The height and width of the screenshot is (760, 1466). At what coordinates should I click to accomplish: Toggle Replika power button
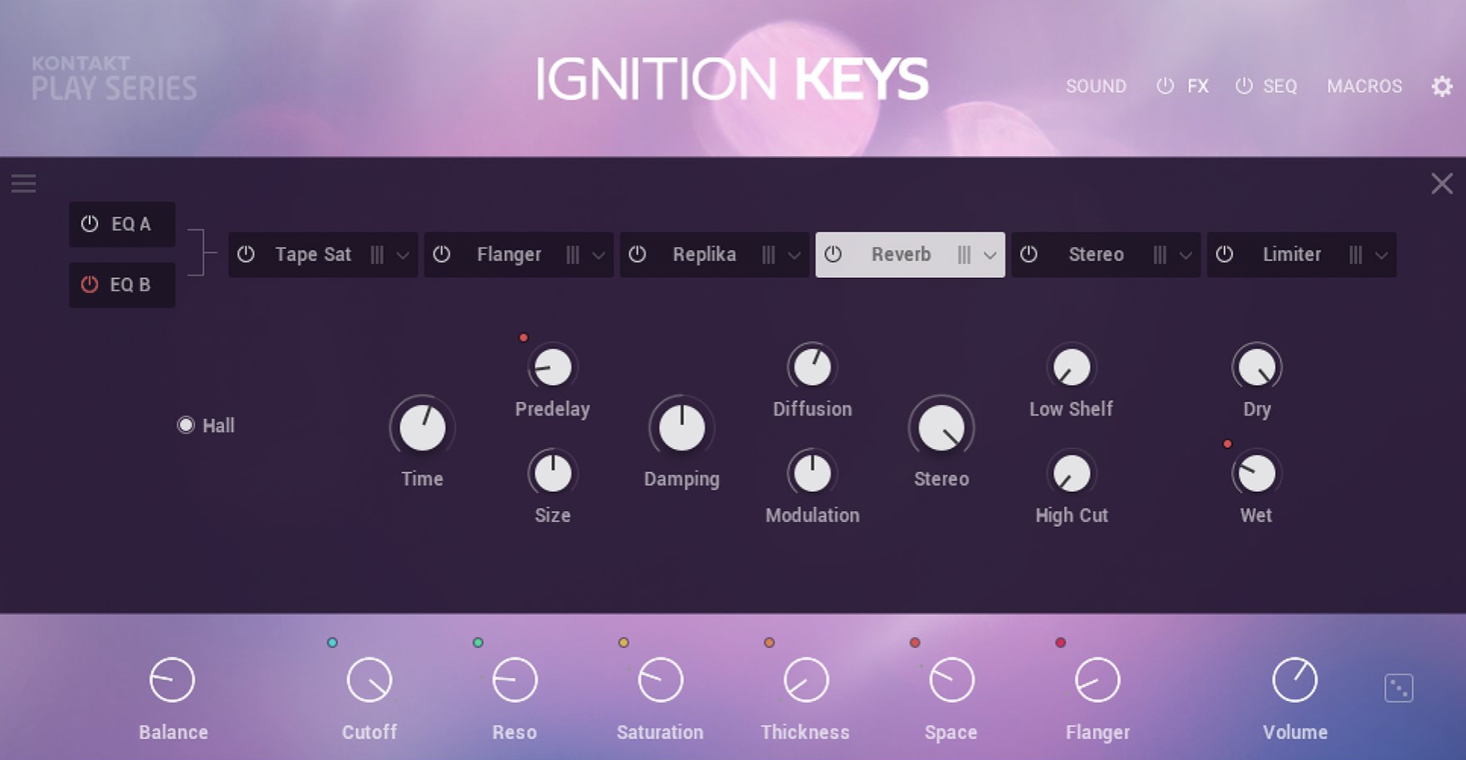[x=638, y=254]
